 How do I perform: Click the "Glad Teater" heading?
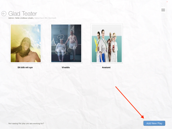(x=23, y=13)
